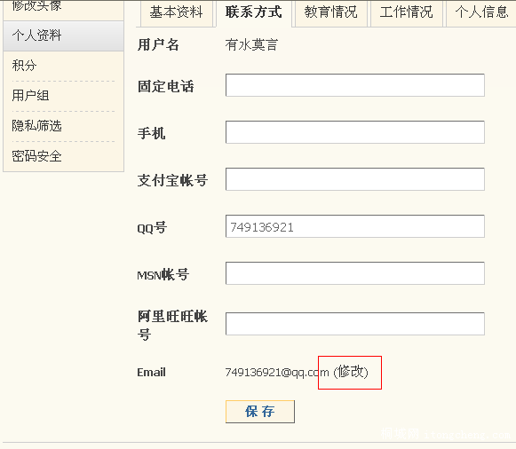Switch to the 教育情况 tab

tap(330, 12)
